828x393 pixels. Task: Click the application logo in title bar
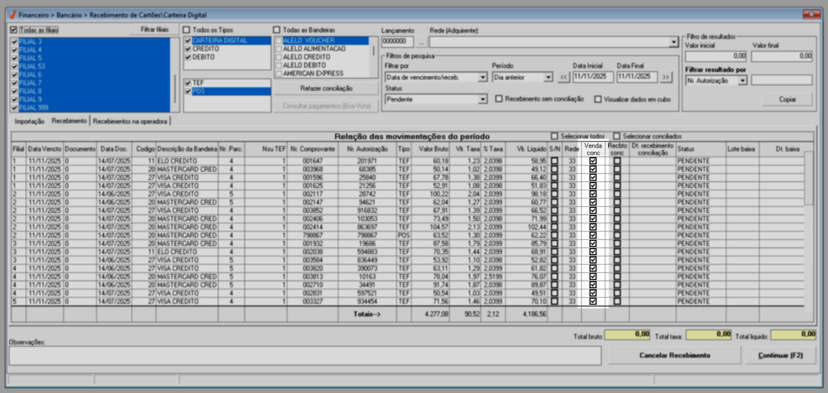pos(12,15)
